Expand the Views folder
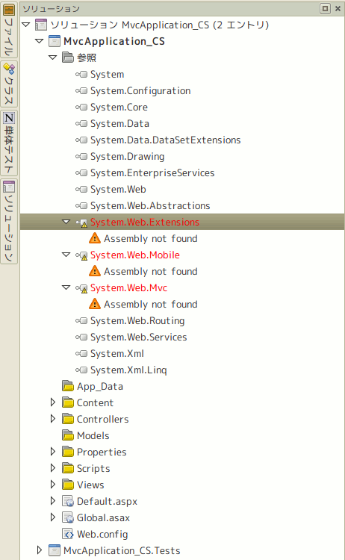This screenshot has height=560, width=345. point(53,485)
